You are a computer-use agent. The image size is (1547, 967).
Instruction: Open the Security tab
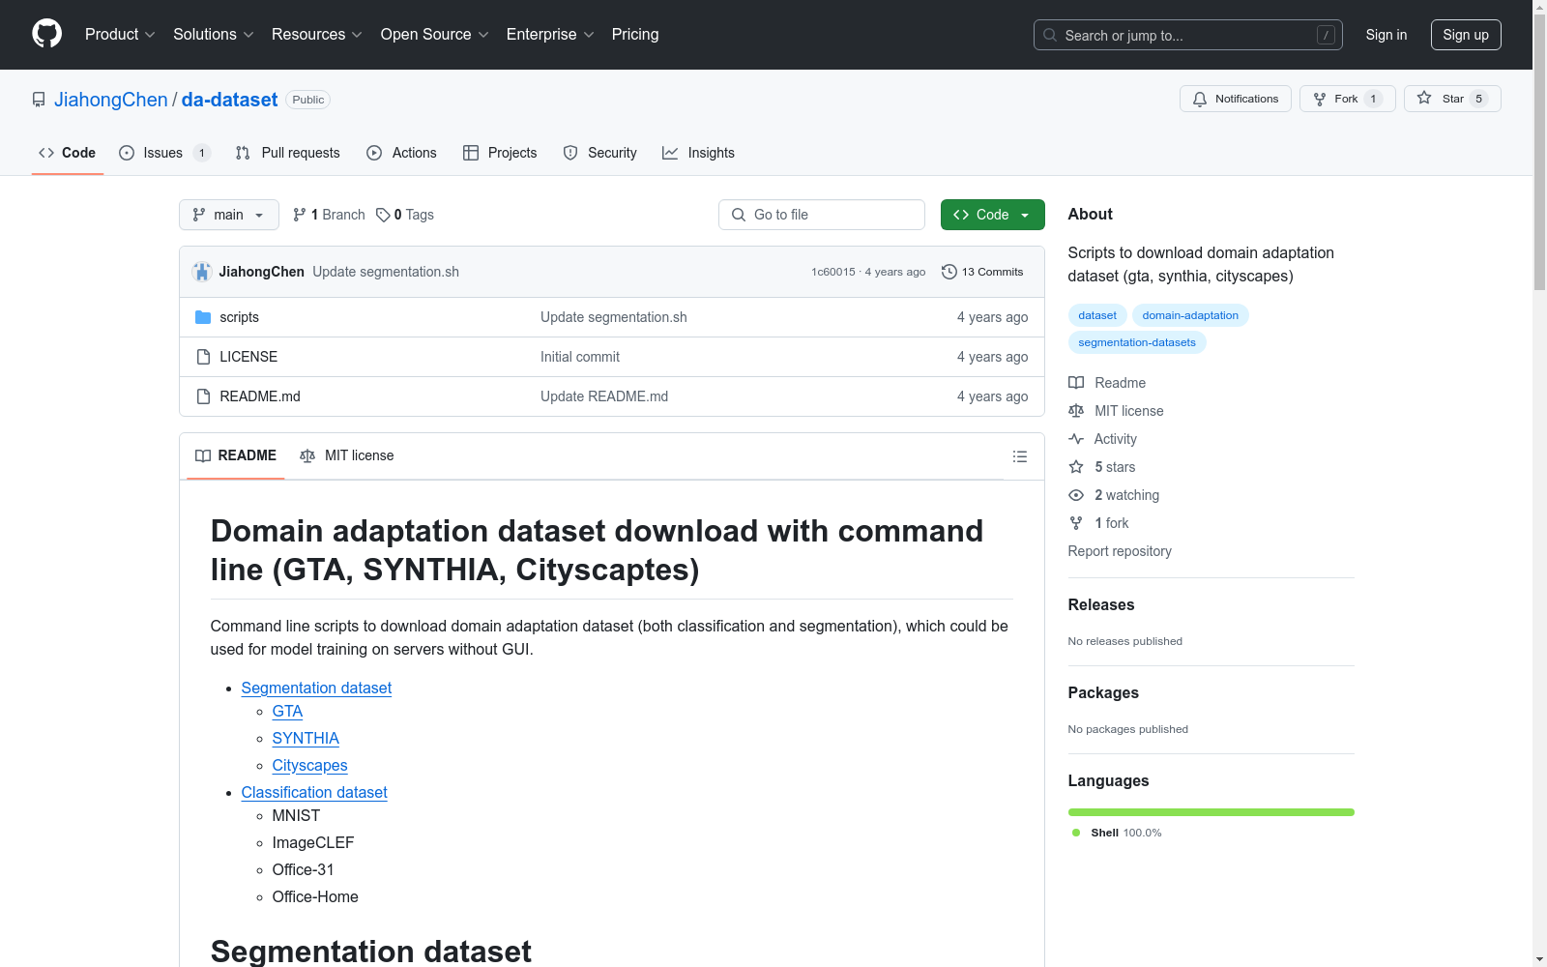click(599, 153)
